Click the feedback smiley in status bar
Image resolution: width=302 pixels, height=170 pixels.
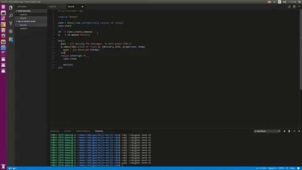point(298,168)
